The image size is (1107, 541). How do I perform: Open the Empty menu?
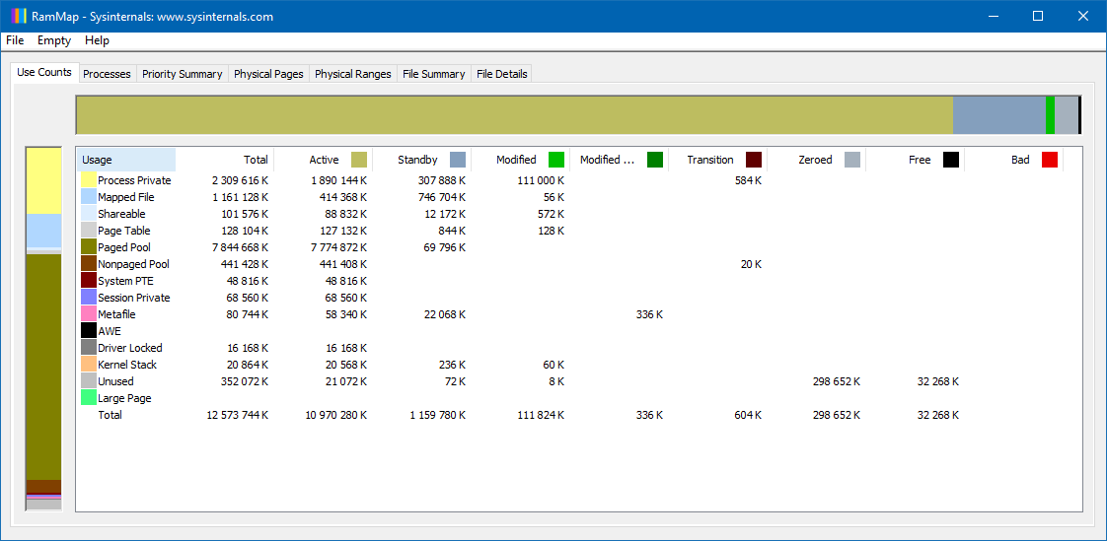54,40
